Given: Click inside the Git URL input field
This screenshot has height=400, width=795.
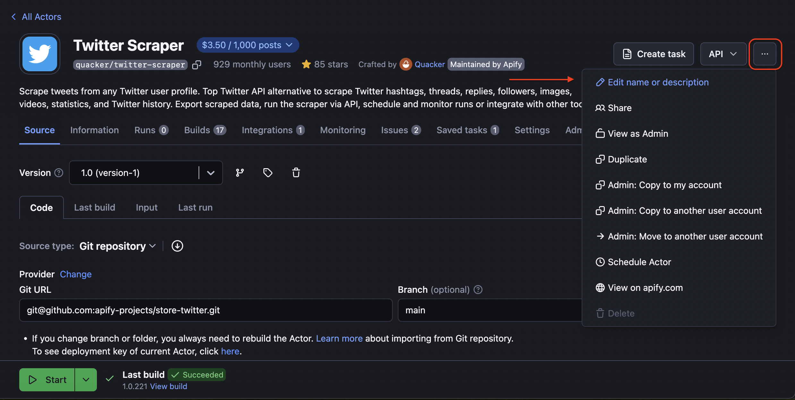Looking at the screenshot, I should (x=205, y=310).
